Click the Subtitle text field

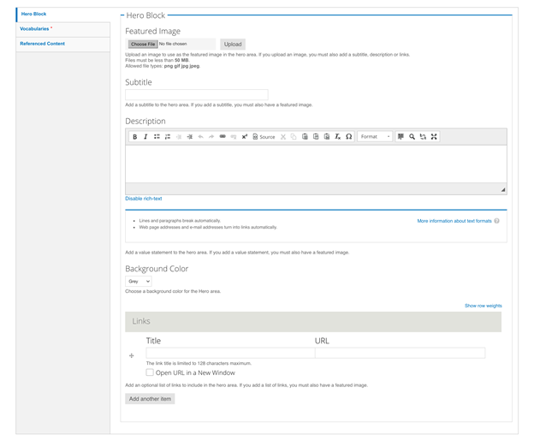tap(196, 94)
